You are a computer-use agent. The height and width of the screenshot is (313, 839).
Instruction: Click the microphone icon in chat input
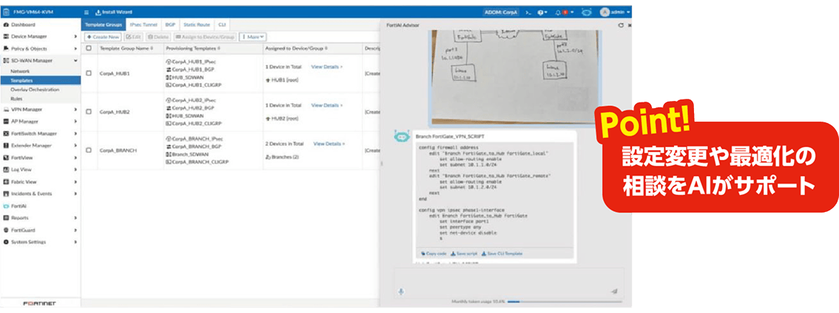pos(402,290)
